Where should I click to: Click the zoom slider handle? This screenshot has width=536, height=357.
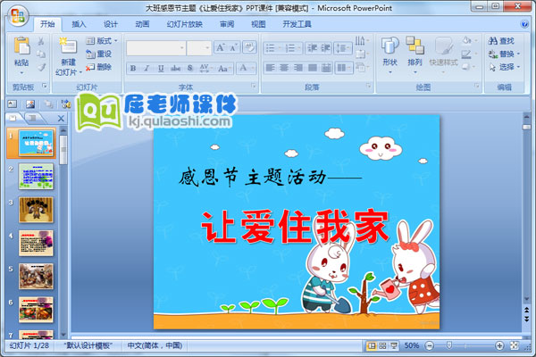448,345
